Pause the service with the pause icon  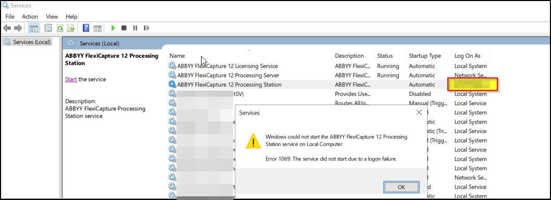[135, 28]
